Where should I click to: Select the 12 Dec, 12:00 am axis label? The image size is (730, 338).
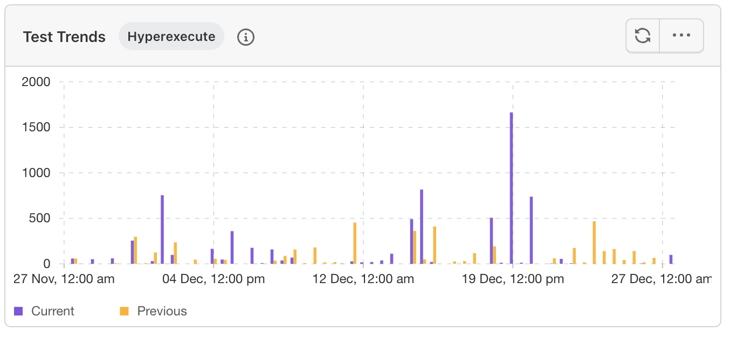pyautogui.click(x=363, y=279)
